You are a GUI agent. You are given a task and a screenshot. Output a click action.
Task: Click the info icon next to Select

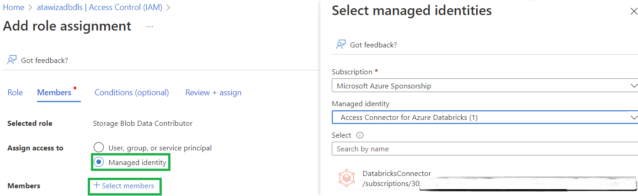[360, 135]
